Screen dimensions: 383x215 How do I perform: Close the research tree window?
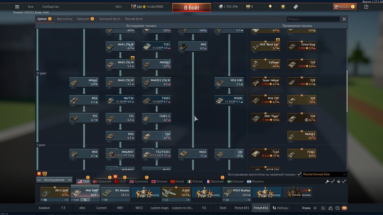point(344,19)
